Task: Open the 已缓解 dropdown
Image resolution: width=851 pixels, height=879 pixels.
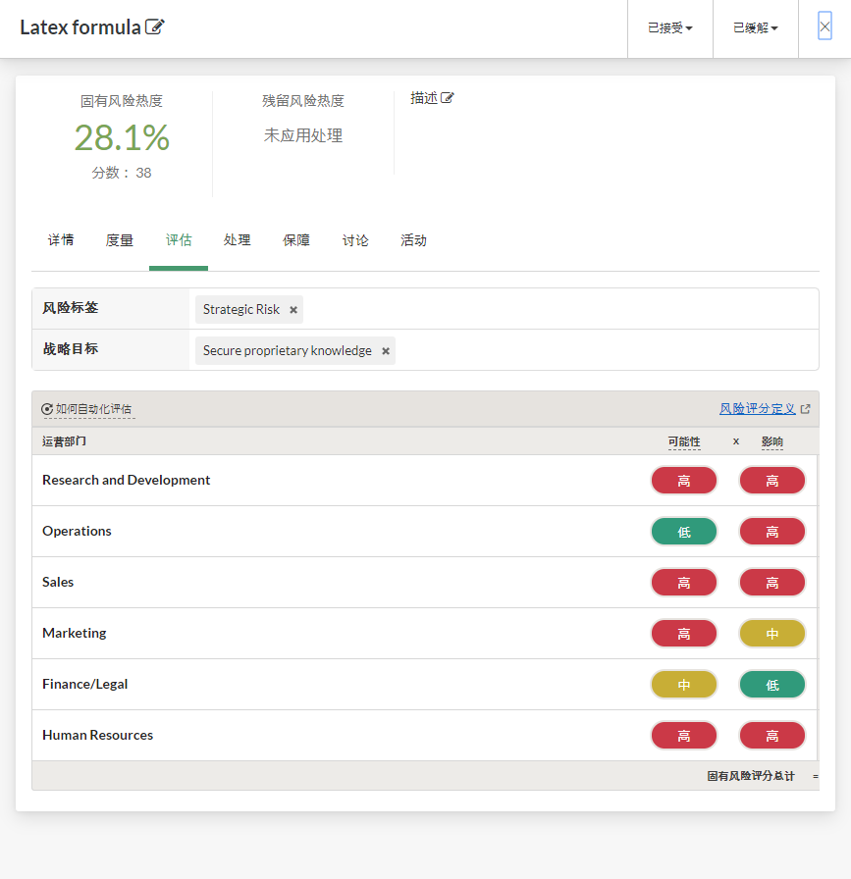Action: tap(755, 28)
